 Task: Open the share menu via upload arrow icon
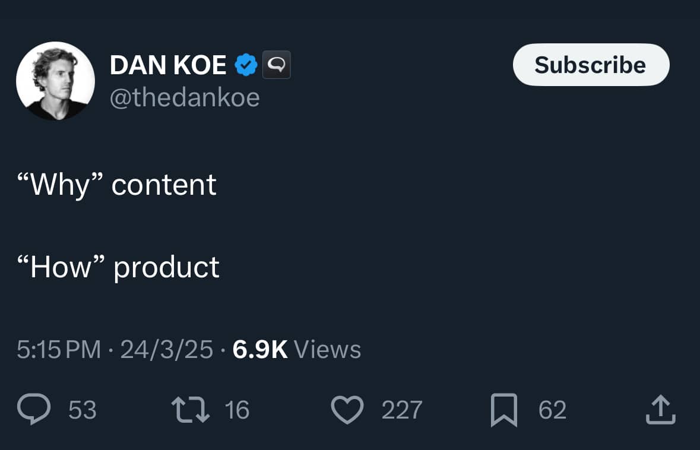point(661,410)
